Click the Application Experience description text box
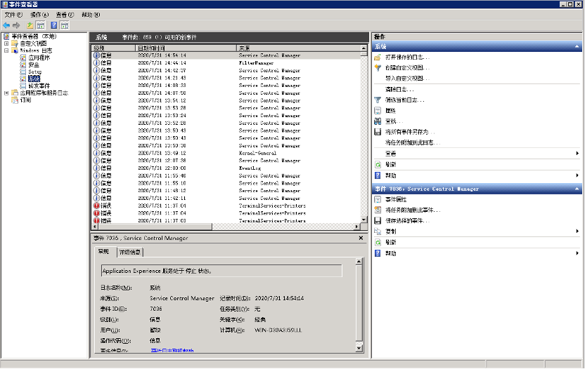The image size is (585, 369). tap(221, 271)
